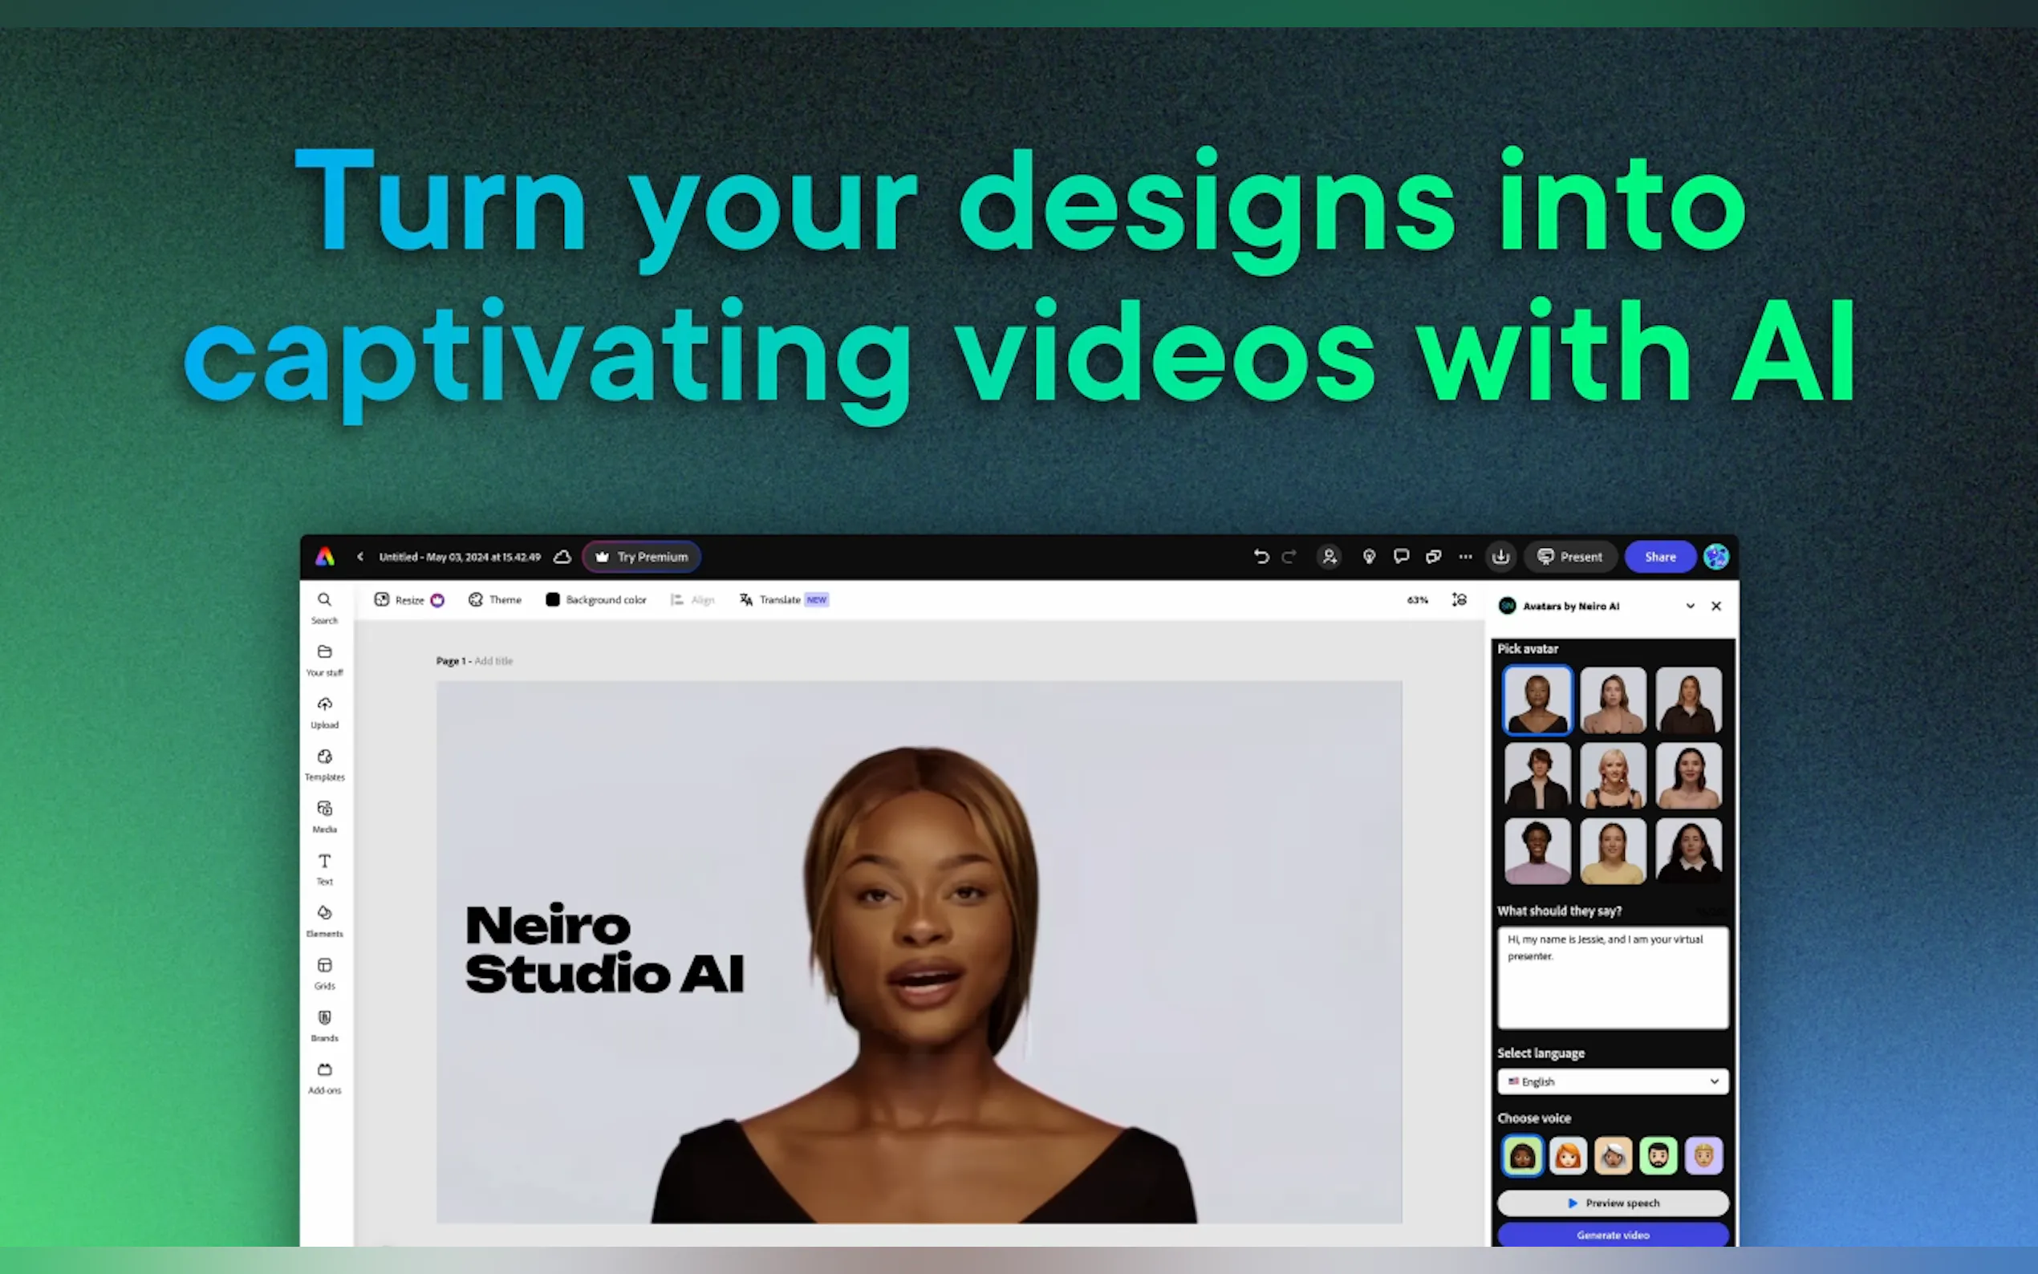Viewport: 2038px width, 1274px height.
Task: Click the Undo arrow icon
Action: click(1261, 557)
